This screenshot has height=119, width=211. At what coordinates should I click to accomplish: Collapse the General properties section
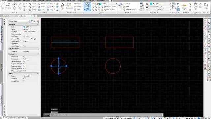pos(37,24)
